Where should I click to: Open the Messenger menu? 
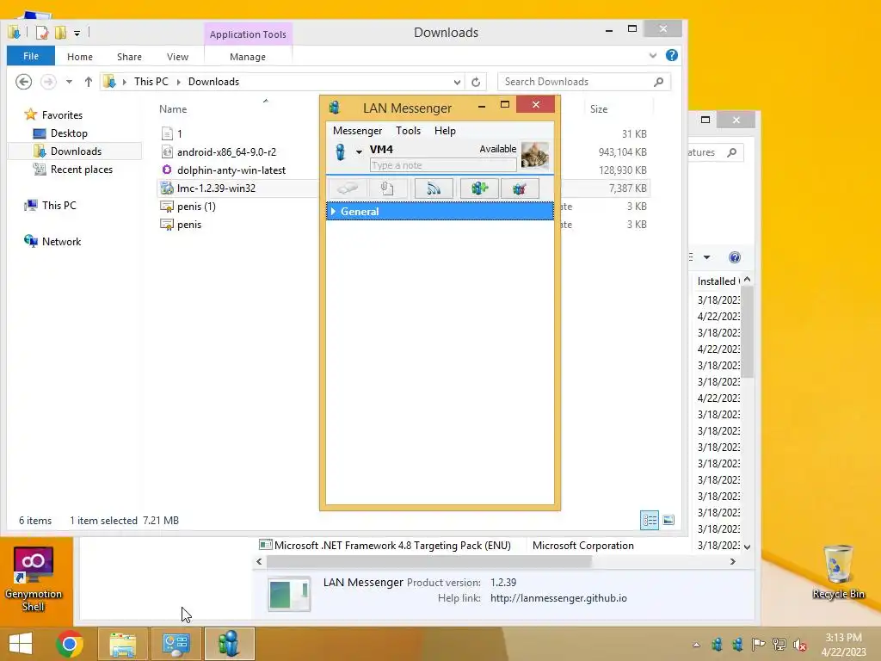[x=357, y=131]
